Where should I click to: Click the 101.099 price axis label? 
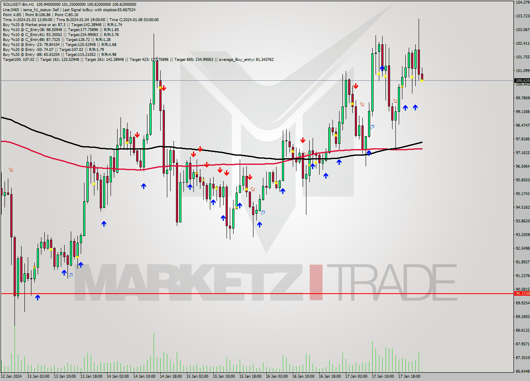[x=523, y=70]
